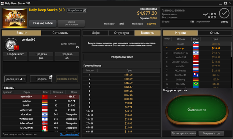Open the Что такое бэкинг? link
The width and height of the screenshot is (233, 139).
[x=70, y=134]
